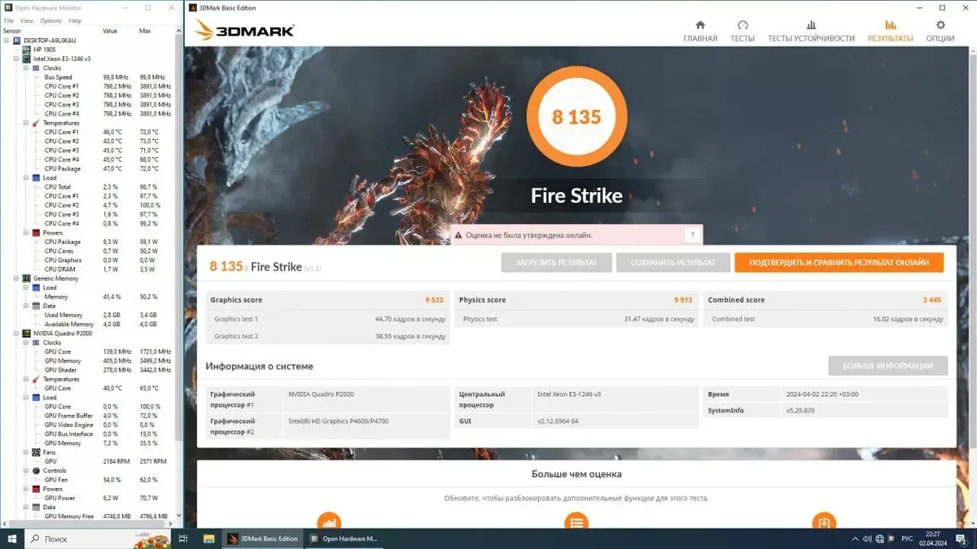Collapse the CPU Temperatures group
The height and width of the screenshot is (549, 977).
tap(25, 123)
